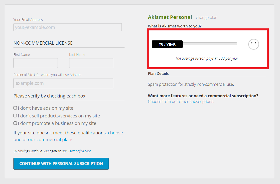
Task: Click the Last Name input box
Action: (91, 63)
